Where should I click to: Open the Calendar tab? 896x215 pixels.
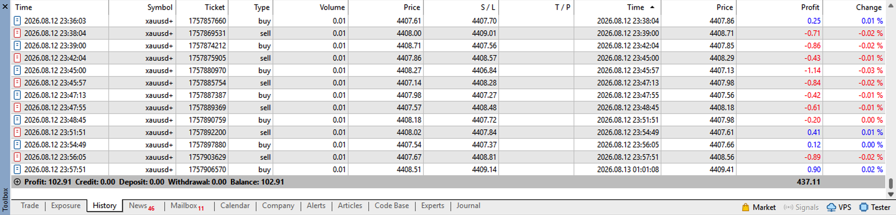click(x=235, y=206)
